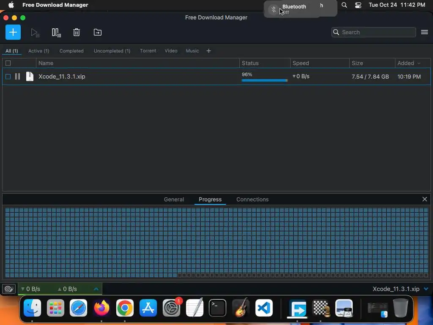The height and width of the screenshot is (325, 433).
Task: Close the download details panel
Action: 425,199
